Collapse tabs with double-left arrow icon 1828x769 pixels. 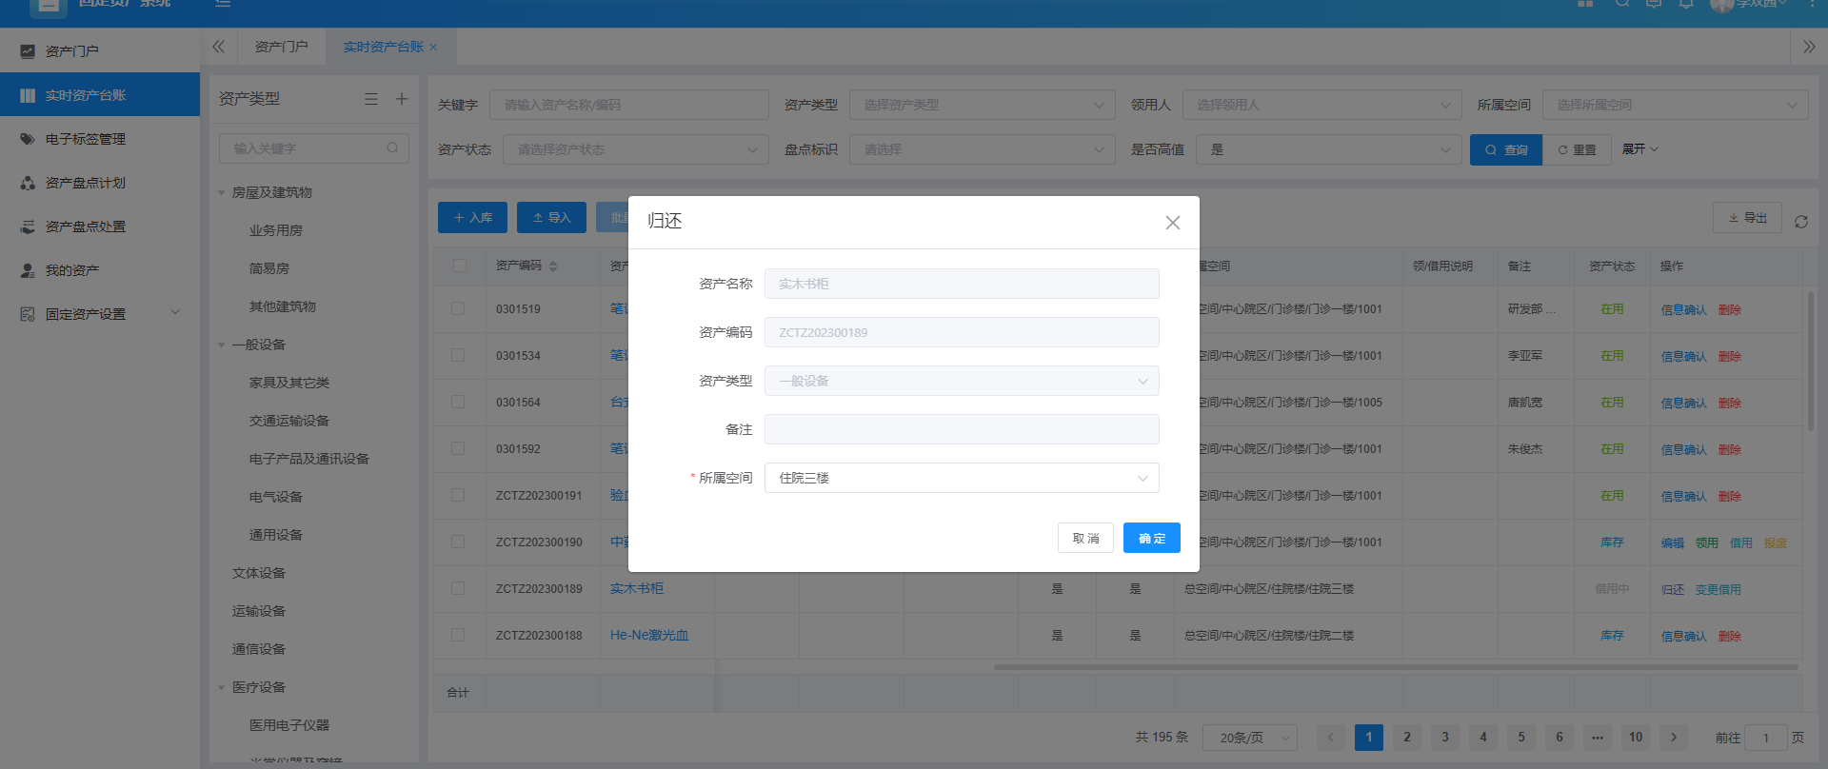[219, 47]
